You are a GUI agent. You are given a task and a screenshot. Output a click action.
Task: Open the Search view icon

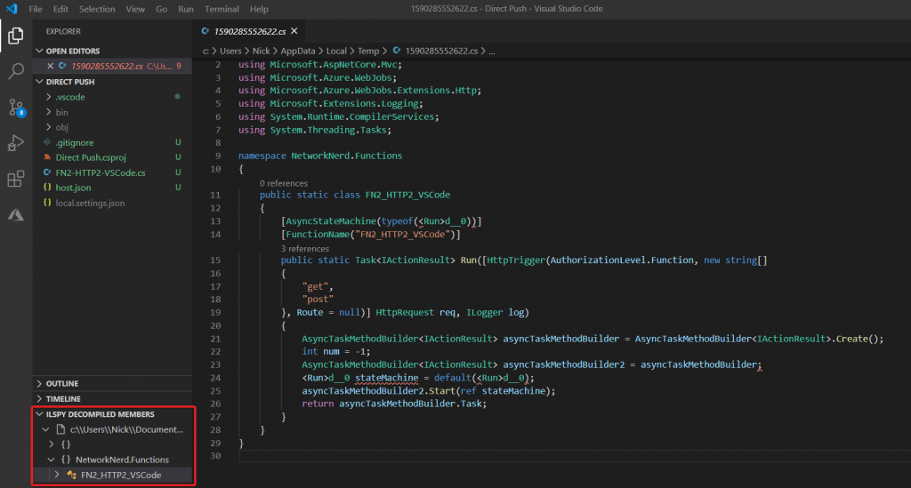tap(16, 71)
